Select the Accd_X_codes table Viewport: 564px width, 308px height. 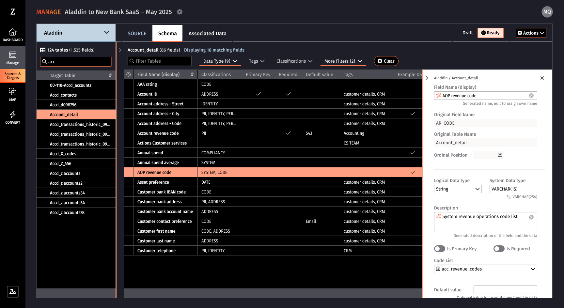[76, 154]
